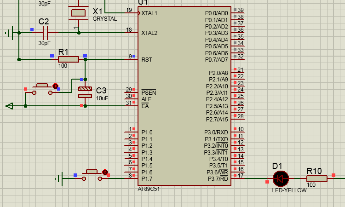Select resistor R10 next to the LED
The width and height of the screenshot is (345, 207).
(x=317, y=178)
